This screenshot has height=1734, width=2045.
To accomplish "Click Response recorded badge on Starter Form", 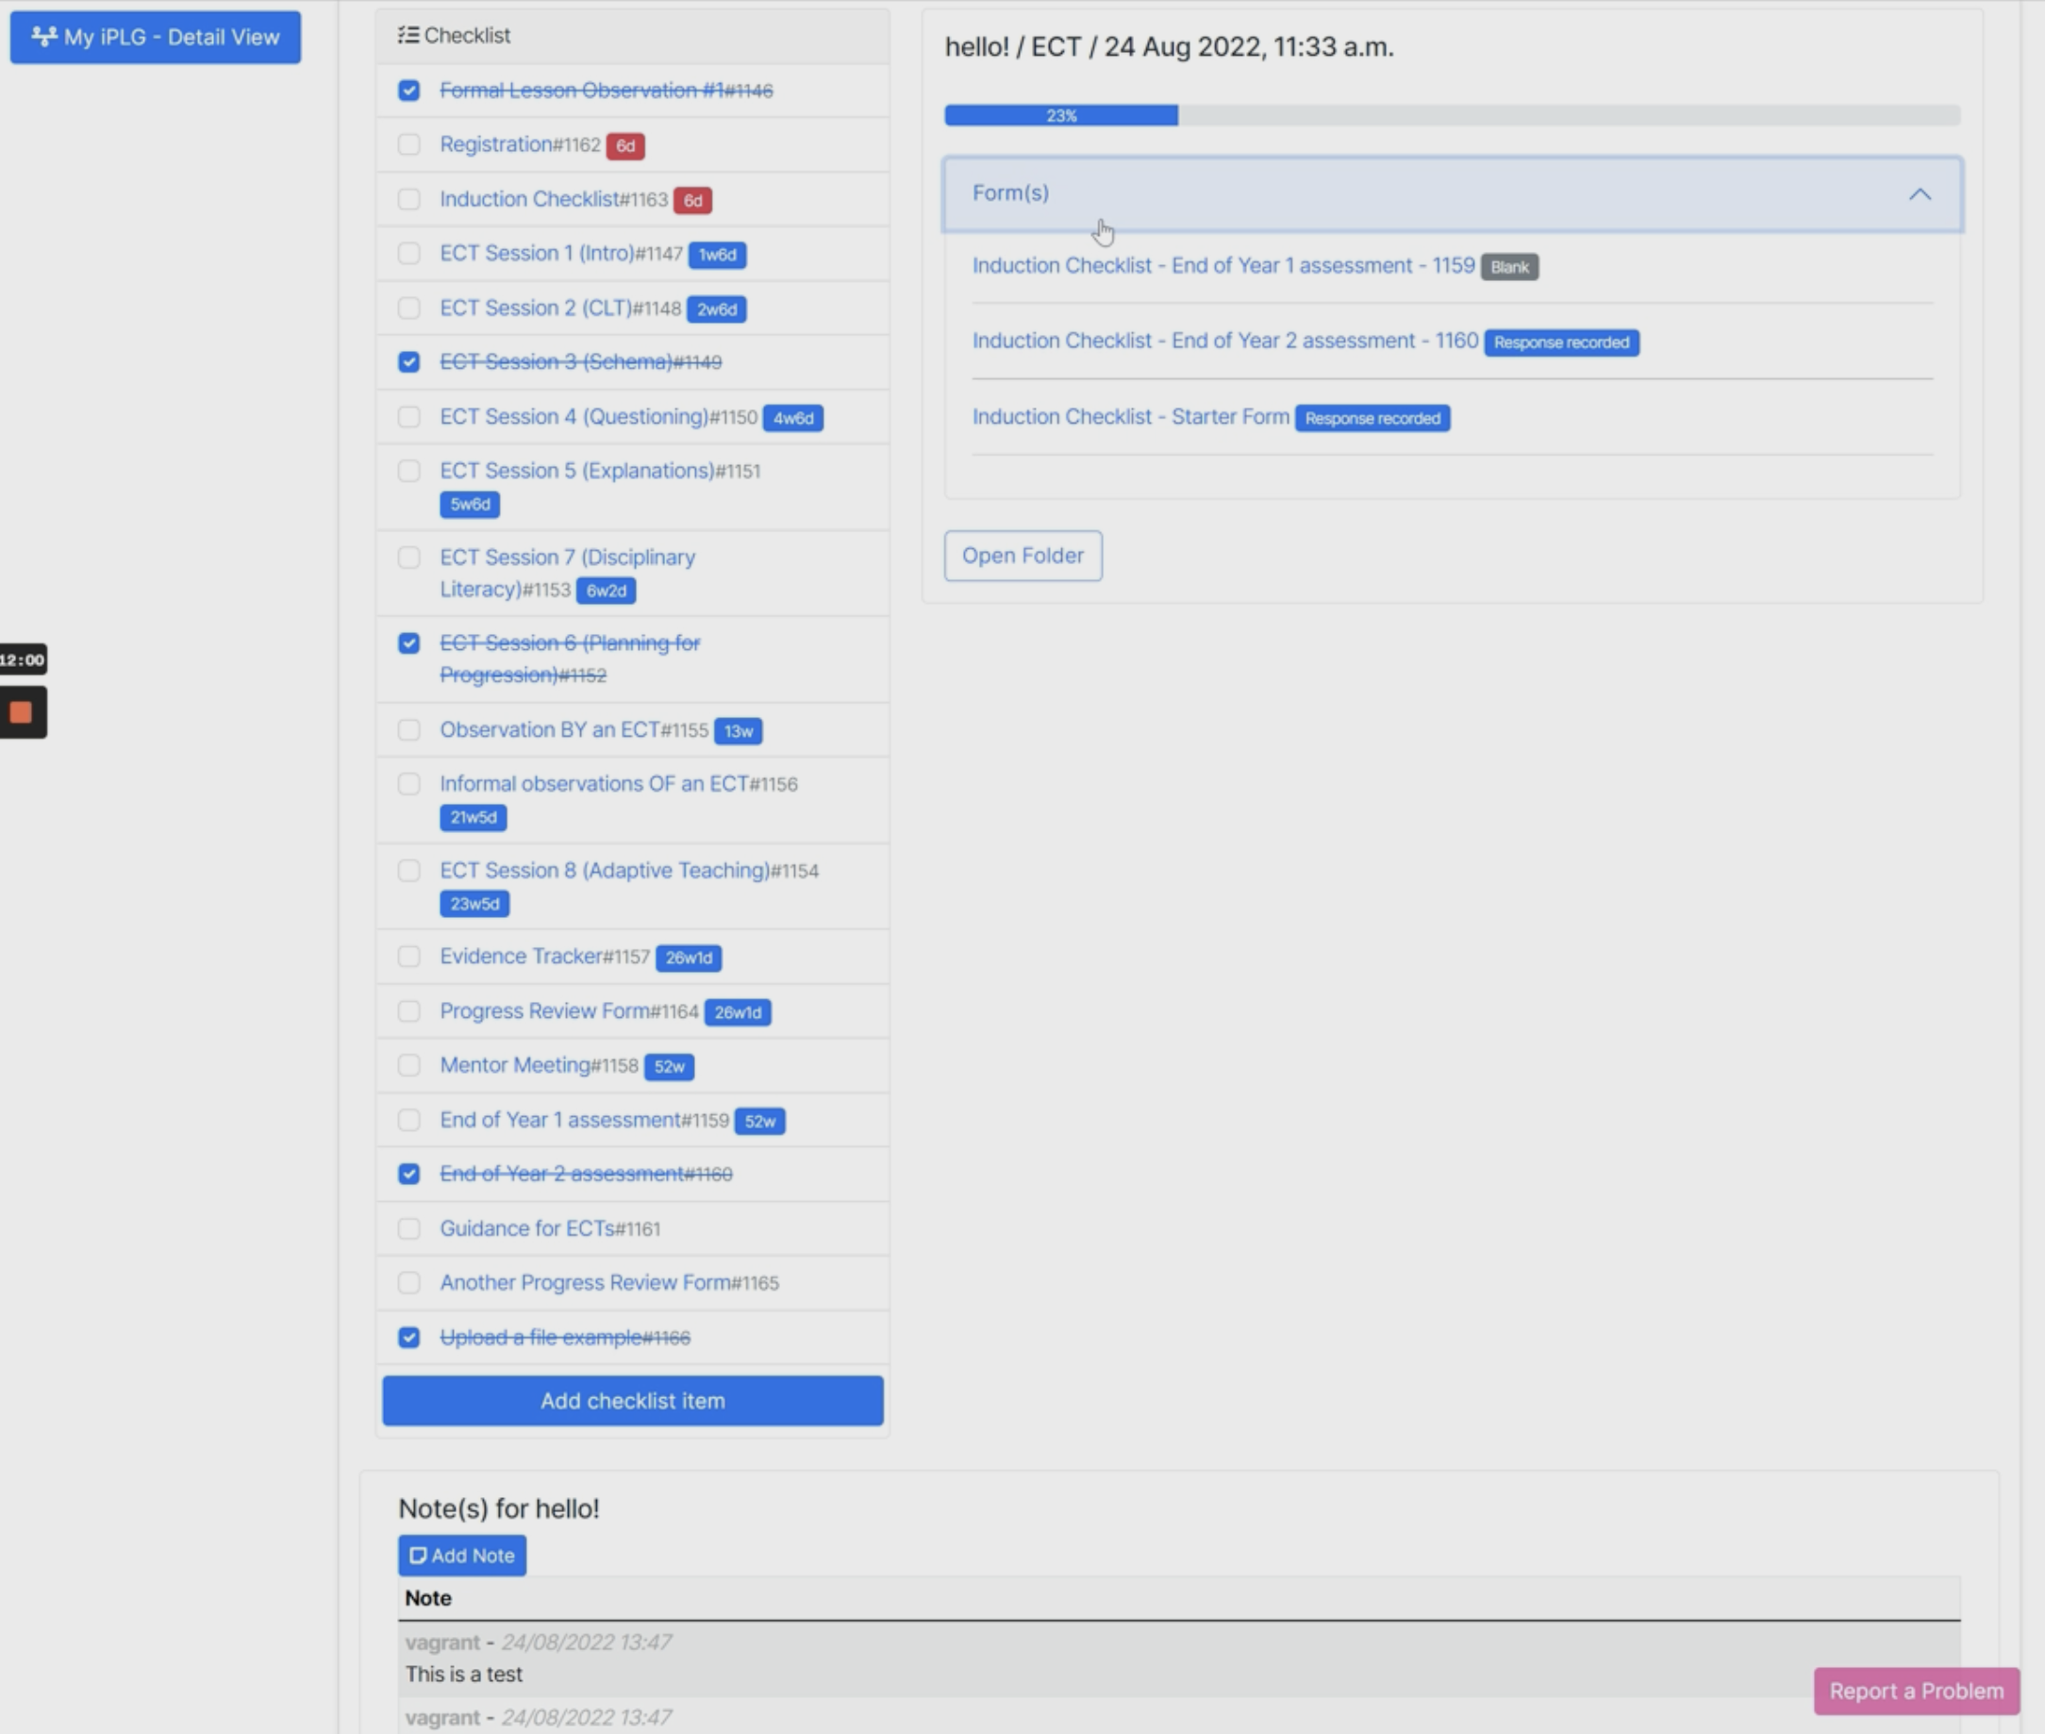I will click(1372, 419).
